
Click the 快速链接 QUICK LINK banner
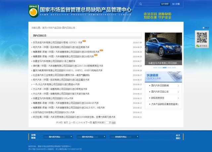click(163, 77)
